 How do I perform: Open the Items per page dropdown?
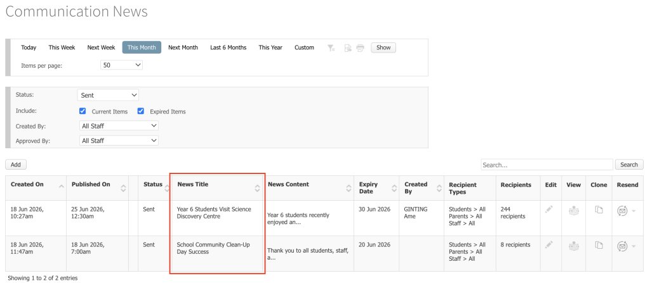click(x=121, y=65)
